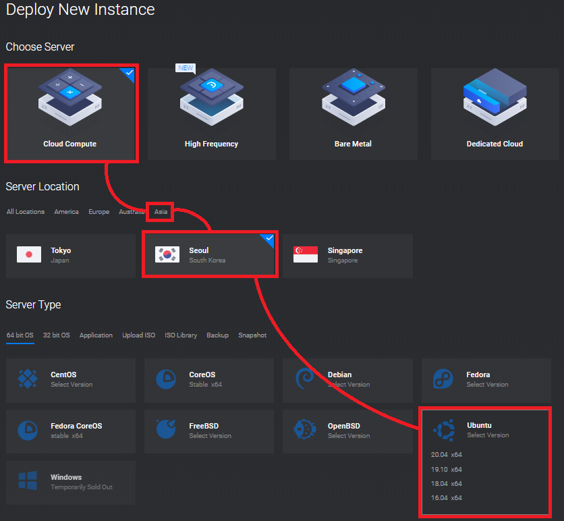Switch to 64 bit OS tab
Screen dimensions: 564x521
pyautogui.click(x=20, y=335)
